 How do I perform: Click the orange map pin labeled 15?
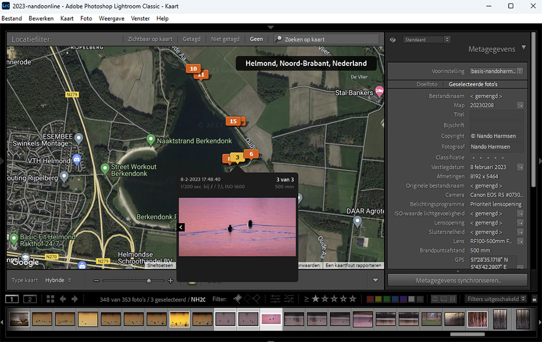tap(233, 121)
